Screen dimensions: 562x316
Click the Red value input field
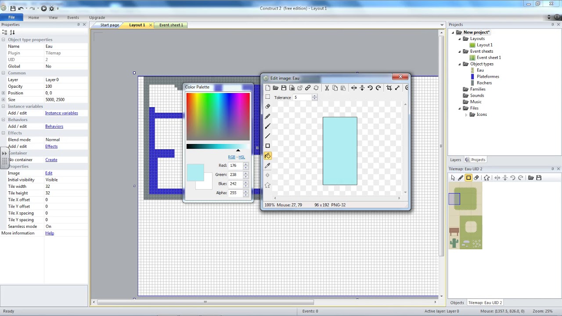(236, 165)
